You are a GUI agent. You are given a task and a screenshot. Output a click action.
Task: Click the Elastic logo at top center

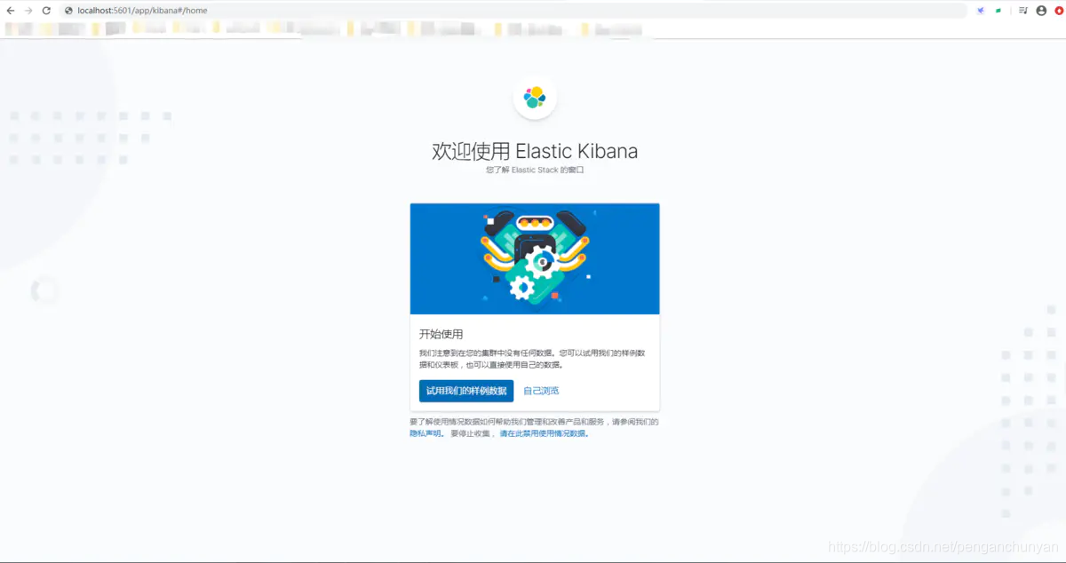[x=535, y=98]
